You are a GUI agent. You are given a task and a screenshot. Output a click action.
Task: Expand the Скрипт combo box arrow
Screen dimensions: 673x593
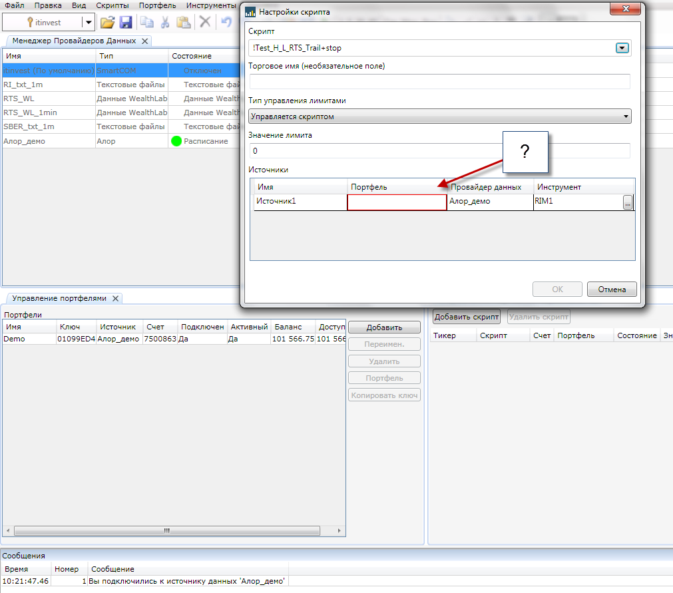coord(622,48)
